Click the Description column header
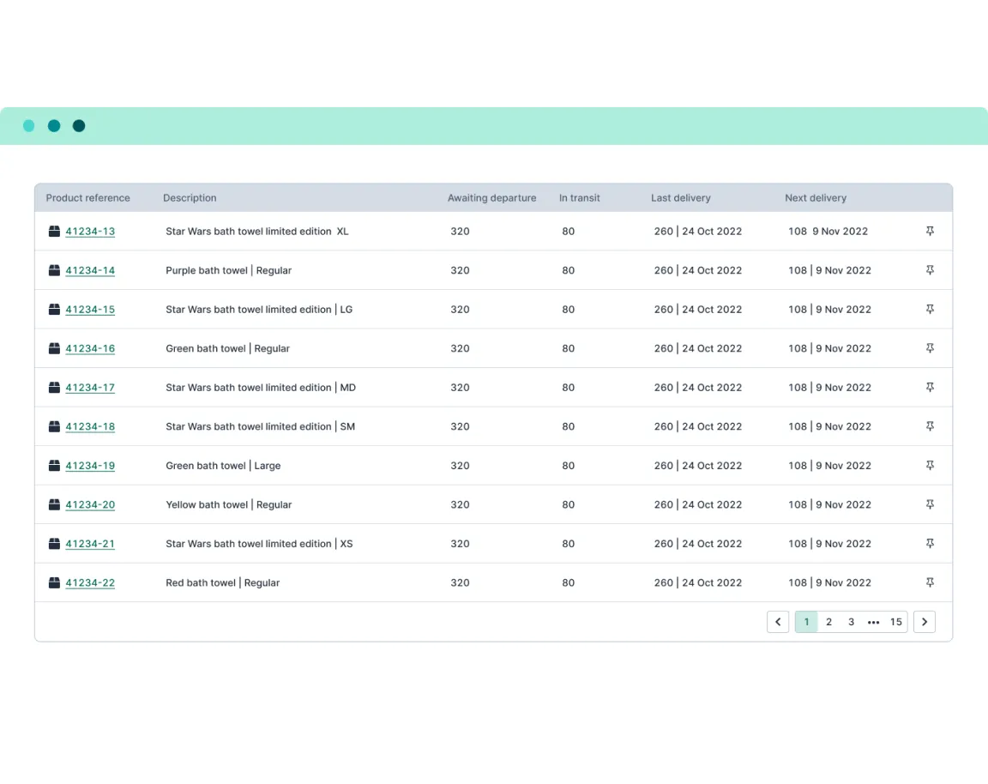 [190, 198]
